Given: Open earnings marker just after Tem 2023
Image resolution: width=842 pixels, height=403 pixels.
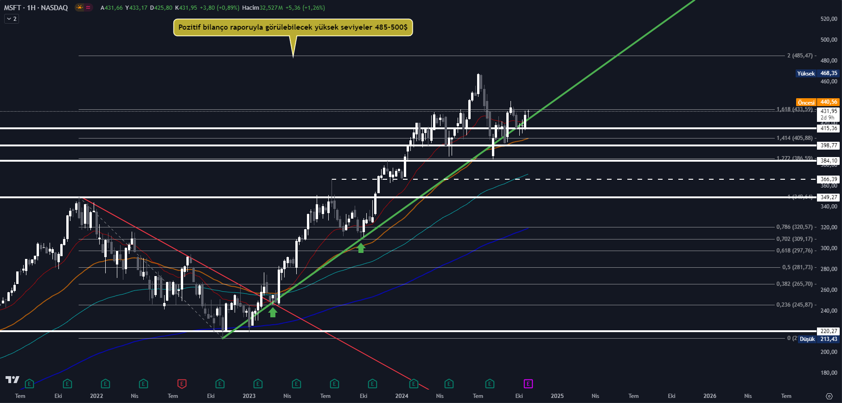Looking at the screenshot, I should pos(334,384).
